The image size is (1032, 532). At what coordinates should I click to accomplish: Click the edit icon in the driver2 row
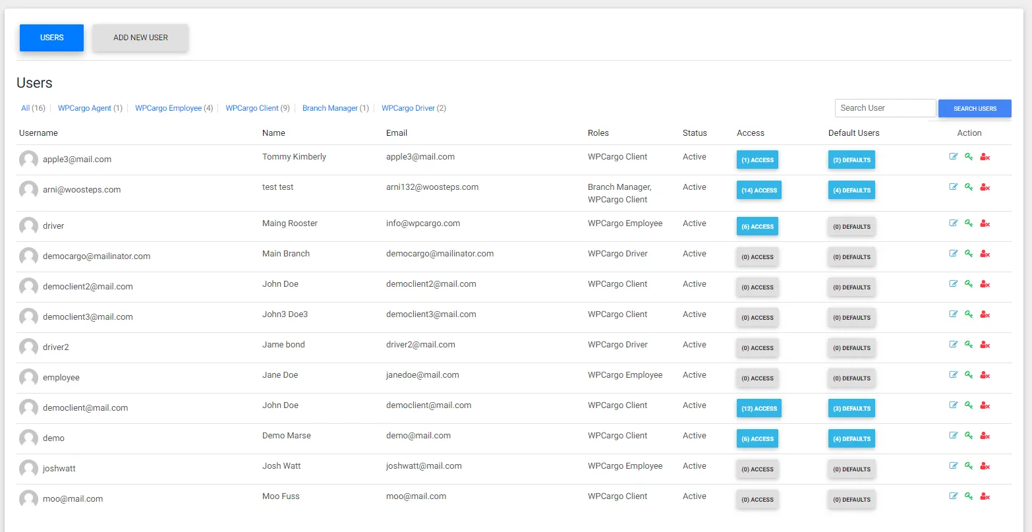point(953,345)
